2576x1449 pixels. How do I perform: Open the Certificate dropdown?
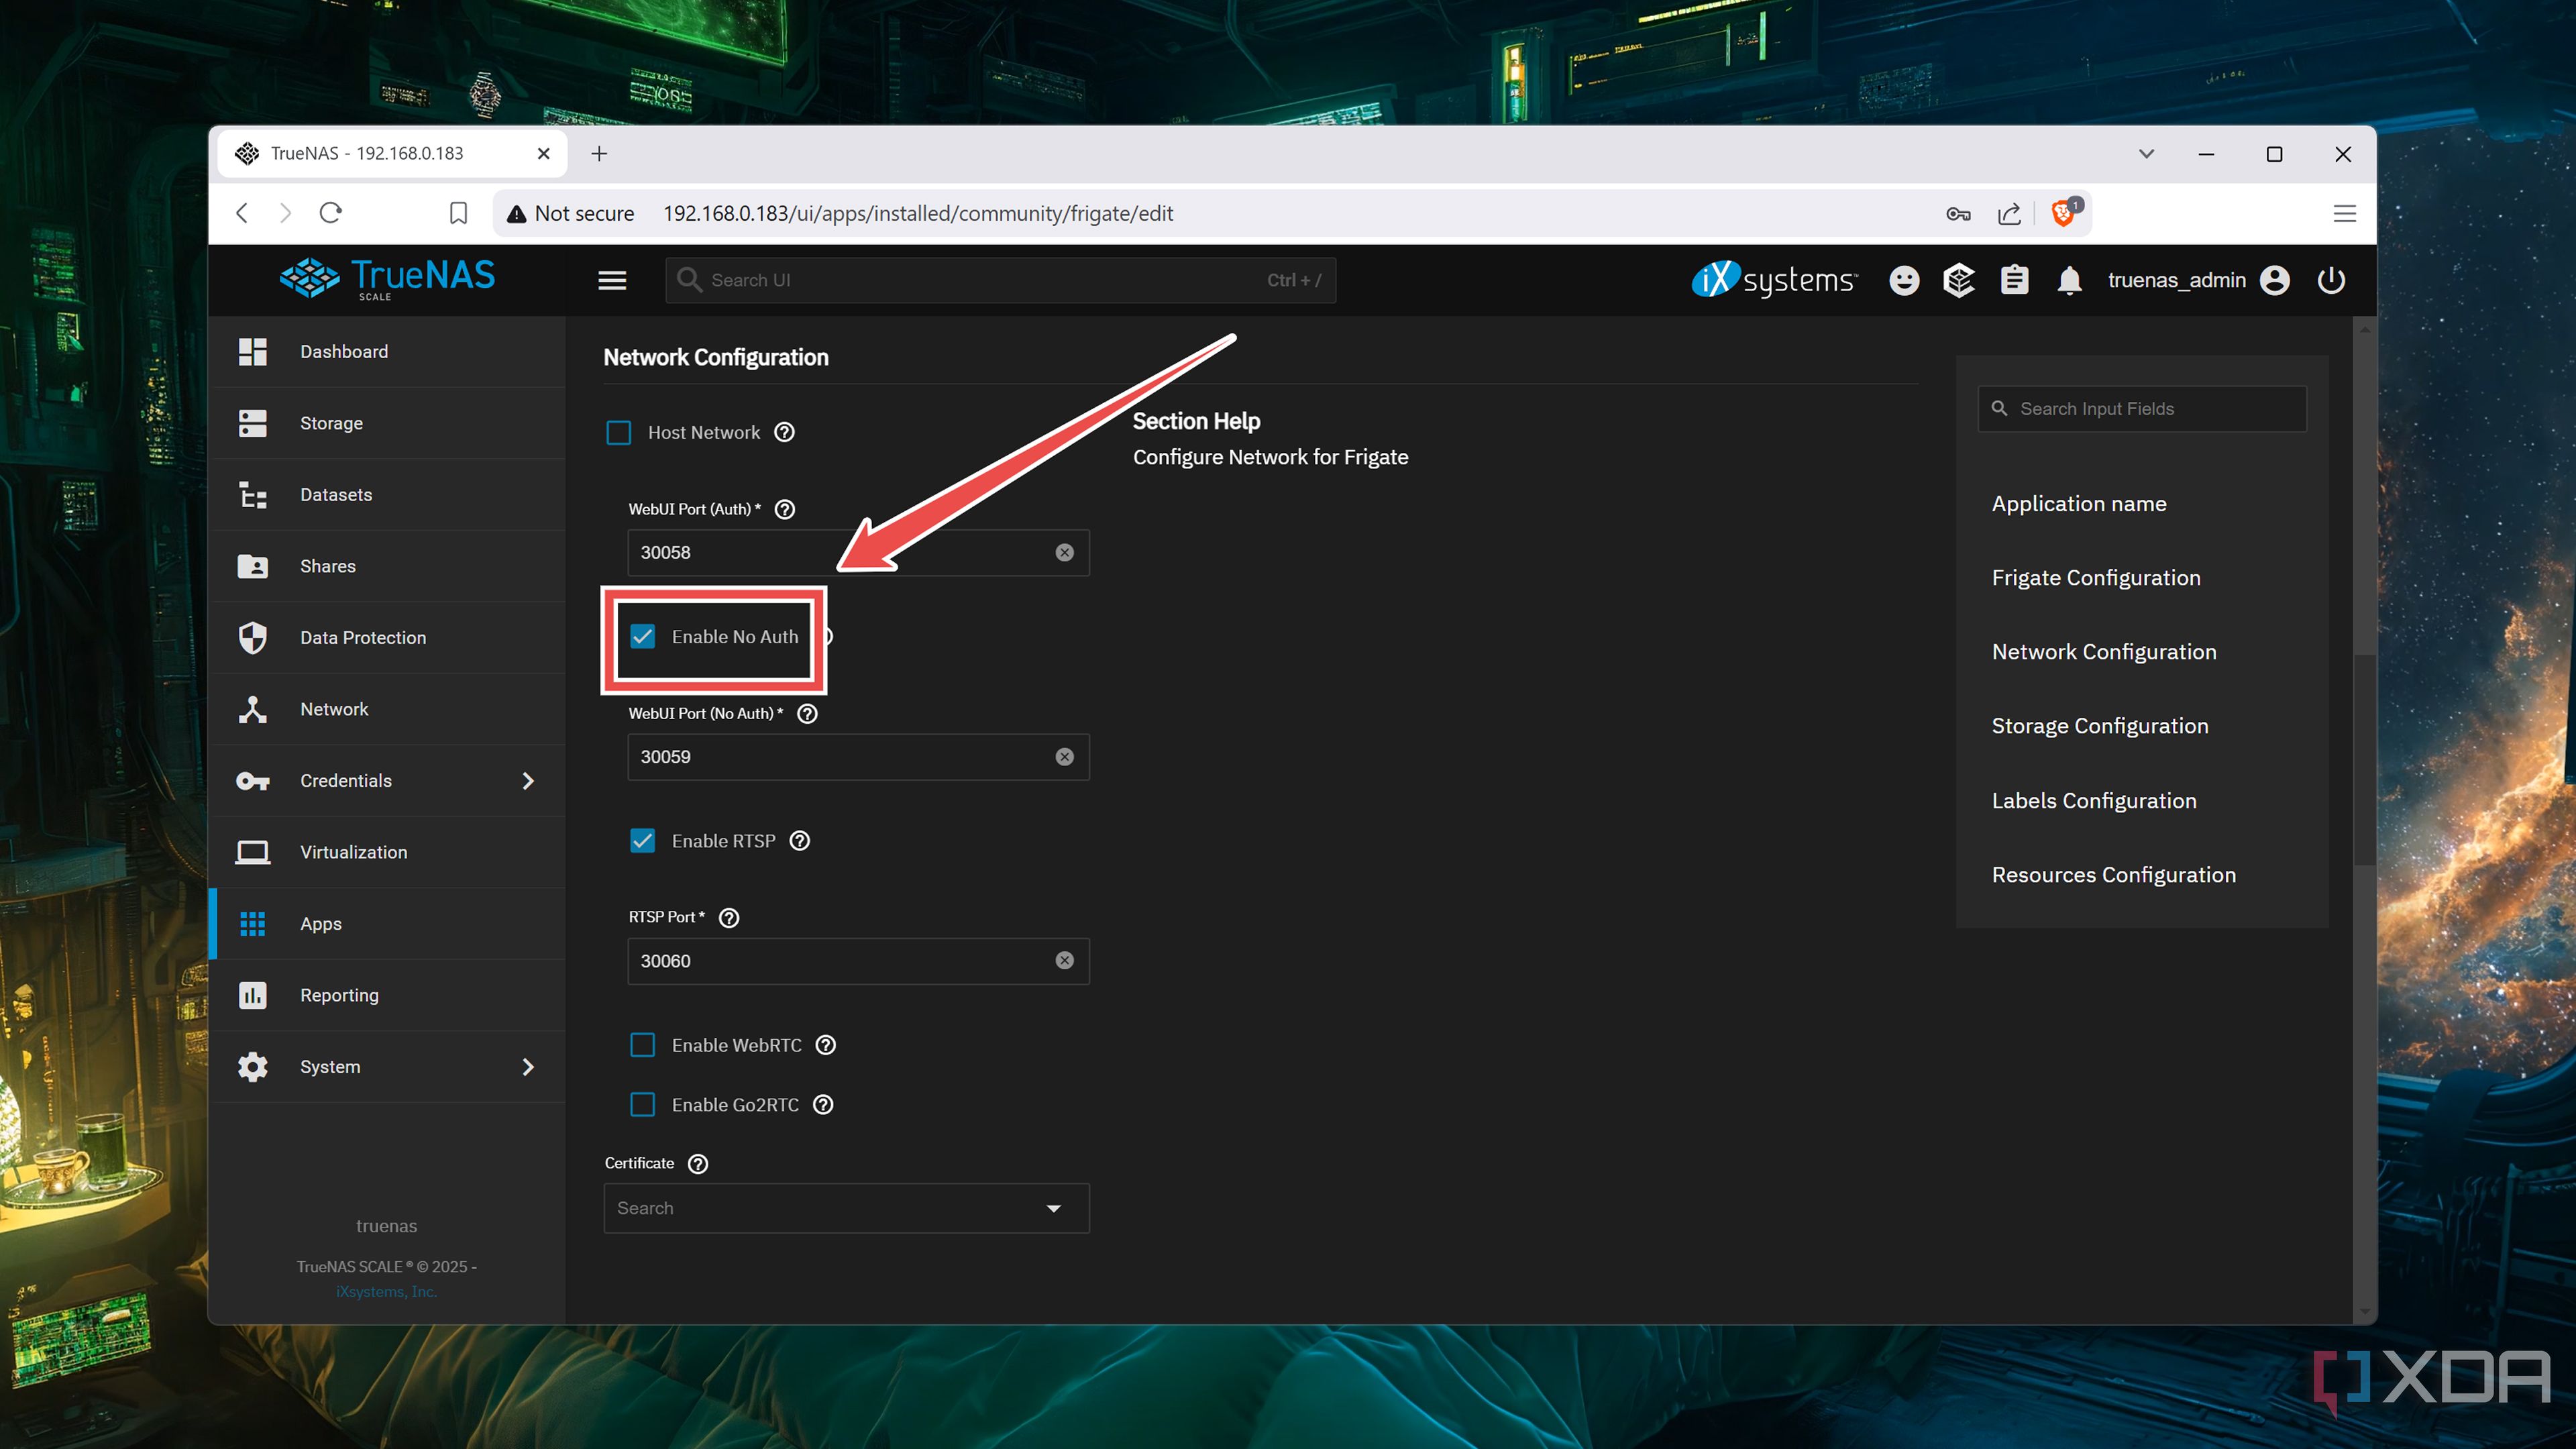(846, 1208)
